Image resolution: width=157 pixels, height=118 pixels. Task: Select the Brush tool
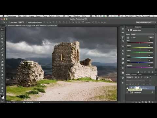pos(2,52)
